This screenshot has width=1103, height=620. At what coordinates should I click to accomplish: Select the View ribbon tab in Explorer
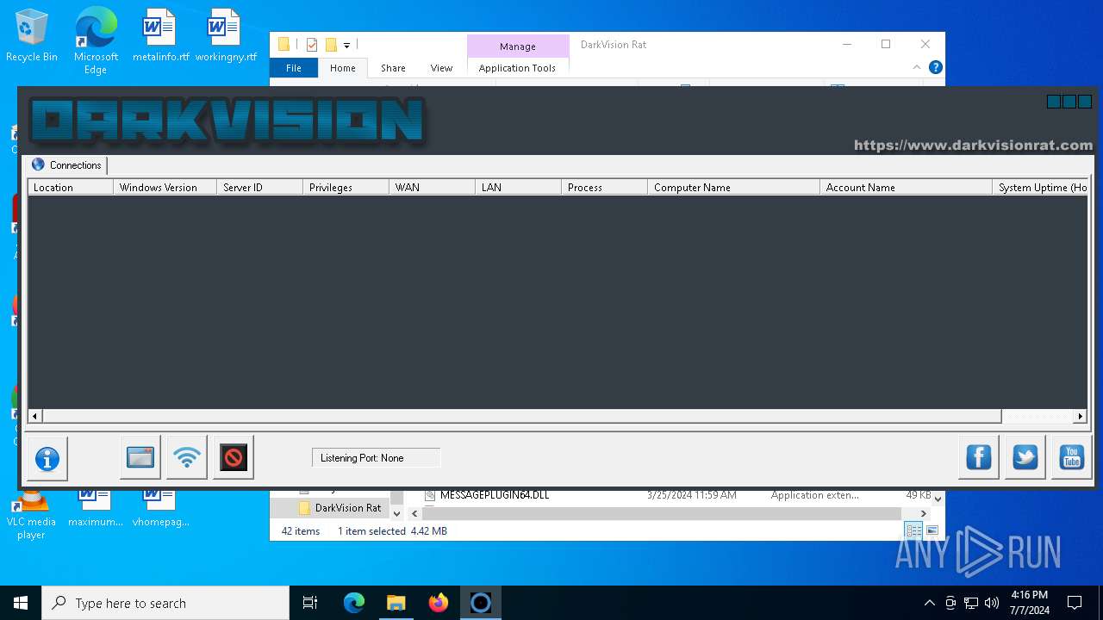441,68
